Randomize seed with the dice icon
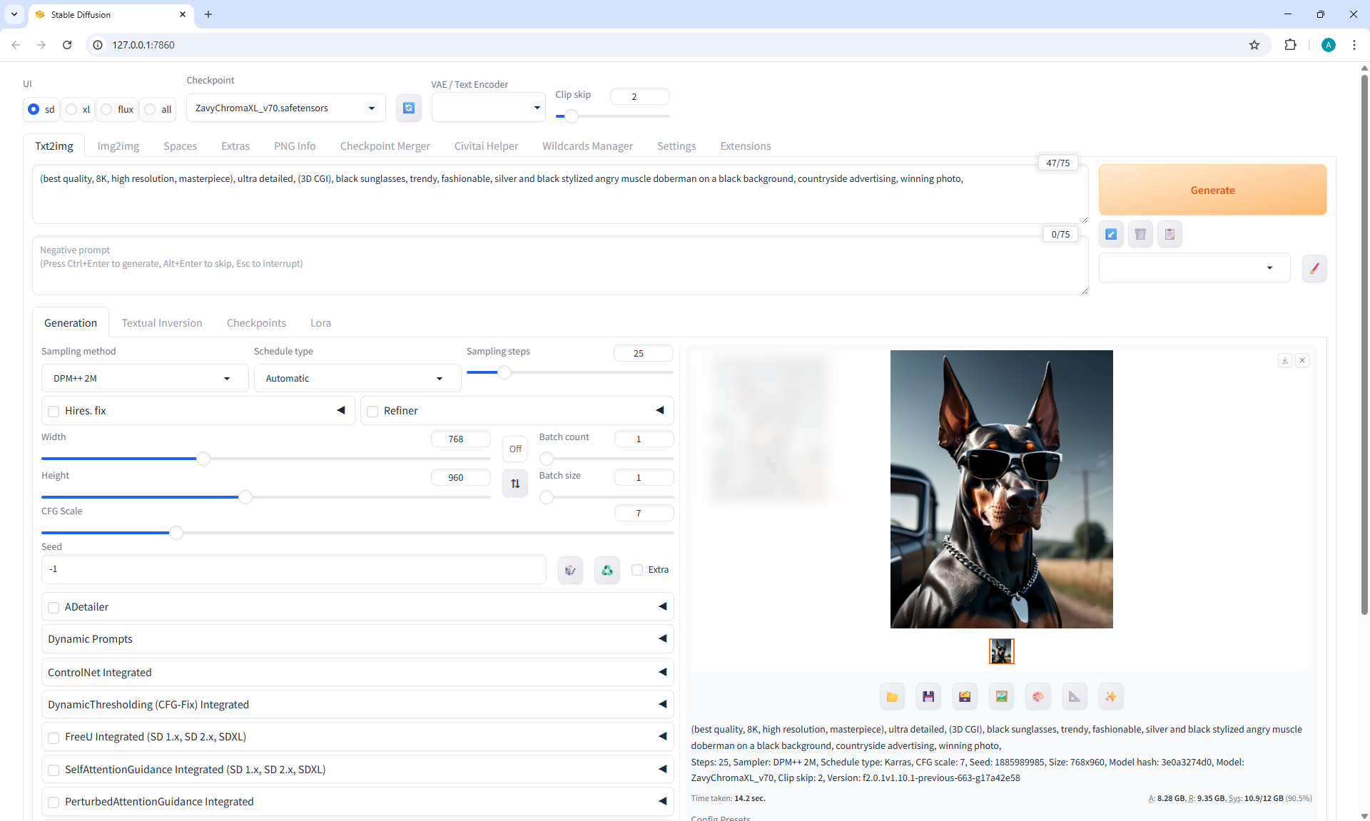Screen dimensions: 1370x821 [570, 570]
